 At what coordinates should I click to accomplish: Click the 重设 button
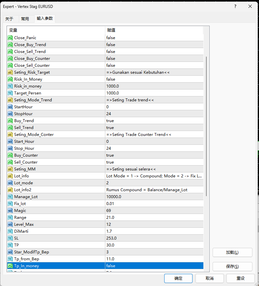241,278
